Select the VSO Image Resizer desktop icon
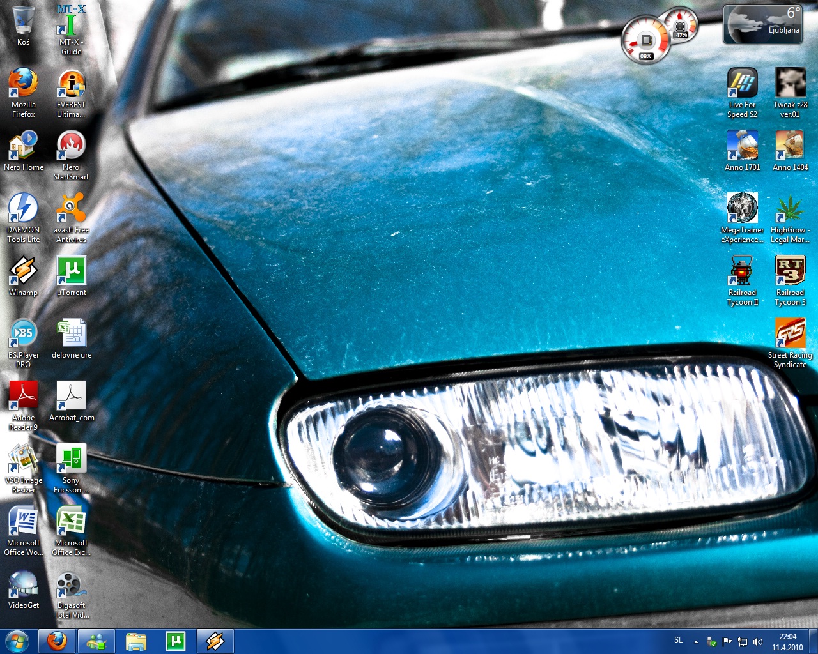This screenshot has width=818, height=654. (x=24, y=469)
